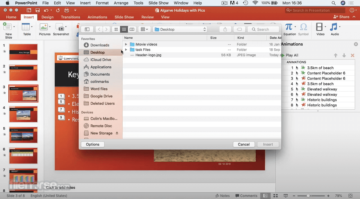
Task: Switch file dialog to column view
Action: pyautogui.click(x=132, y=29)
